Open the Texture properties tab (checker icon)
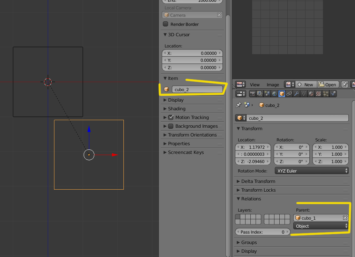This screenshot has height=257, width=355. tap(318, 94)
